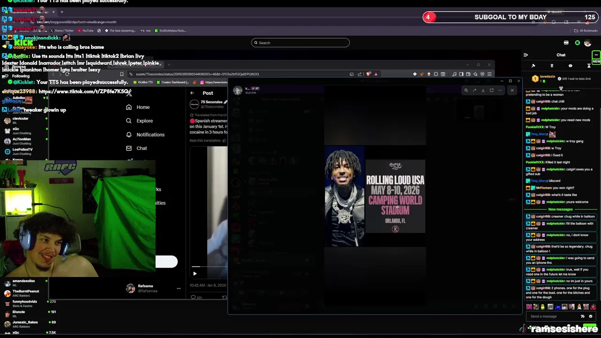This screenshot has height=338, width=601.
Task: Open the emote picker in chat input
Action: click(591, 316)
